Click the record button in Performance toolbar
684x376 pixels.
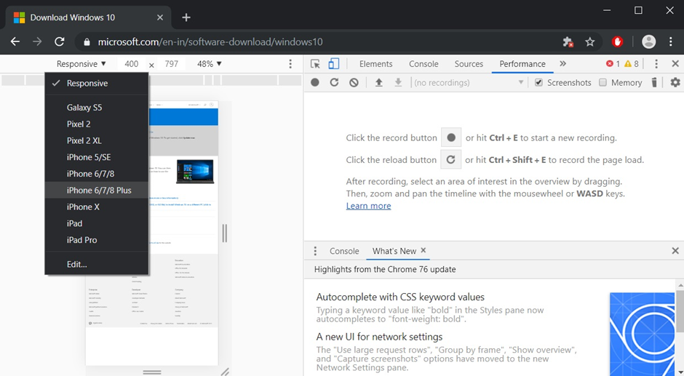pos(315,83)
